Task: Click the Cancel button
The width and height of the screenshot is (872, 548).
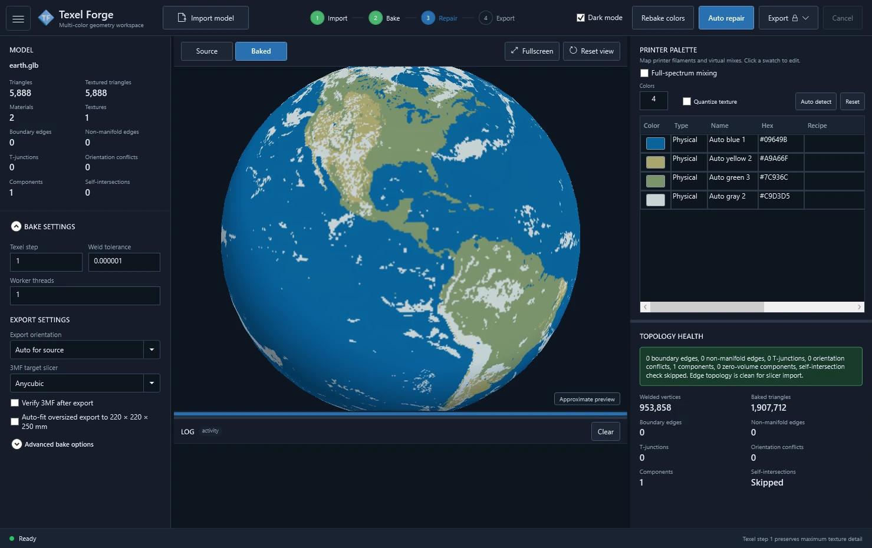Action: point(843,18)
